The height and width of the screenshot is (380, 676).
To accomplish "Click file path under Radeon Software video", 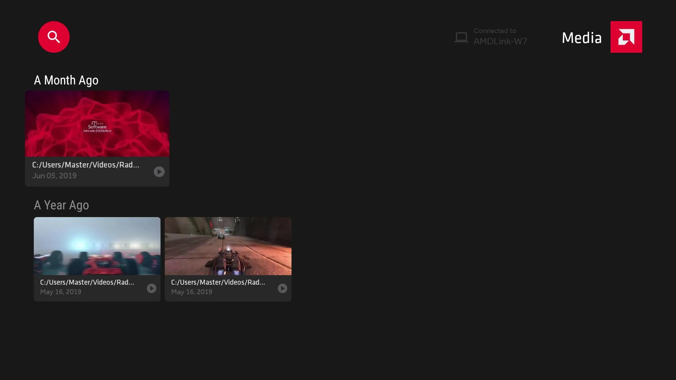I will point(86,165).
